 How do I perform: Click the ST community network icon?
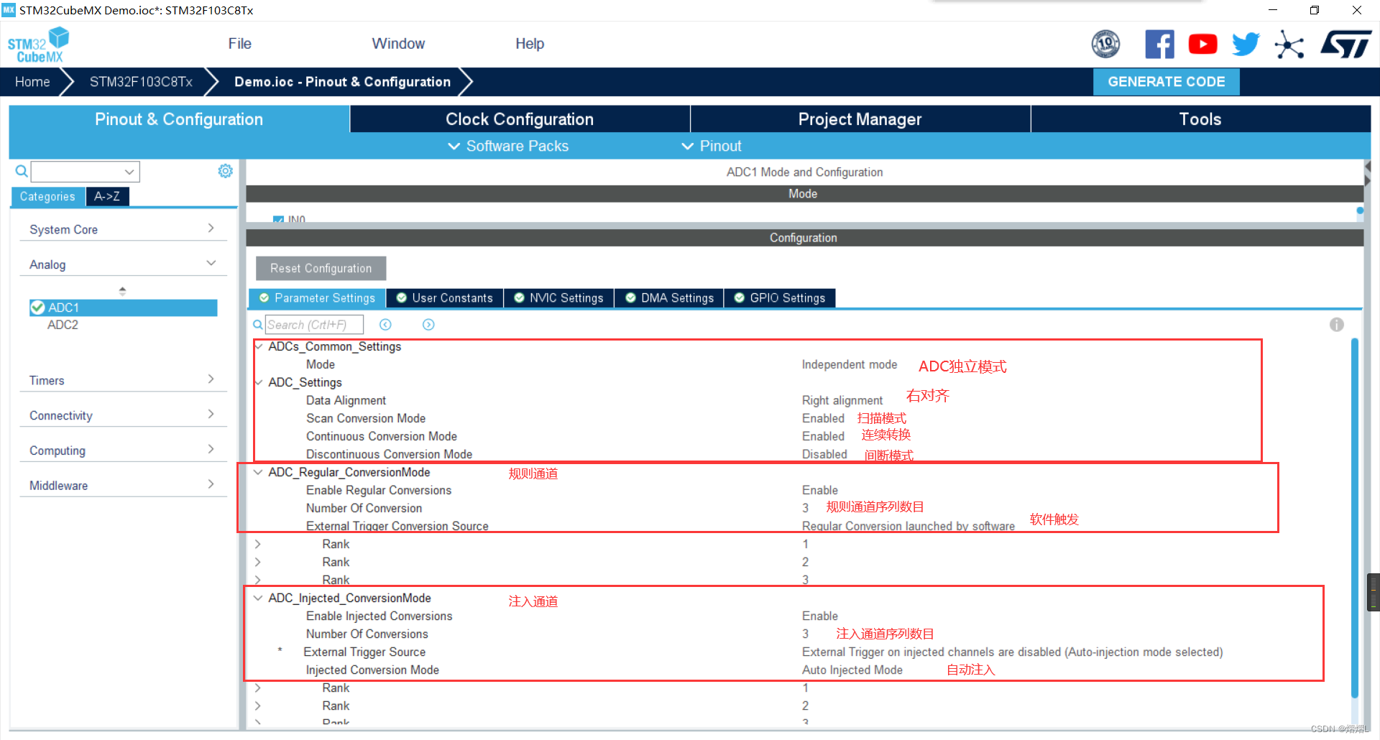(x=1289, y=45)
